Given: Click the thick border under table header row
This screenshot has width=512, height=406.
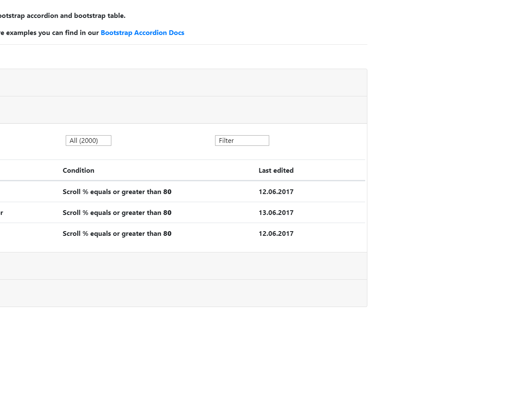Looking at the screenshot, I should click(x=183, y=181).
